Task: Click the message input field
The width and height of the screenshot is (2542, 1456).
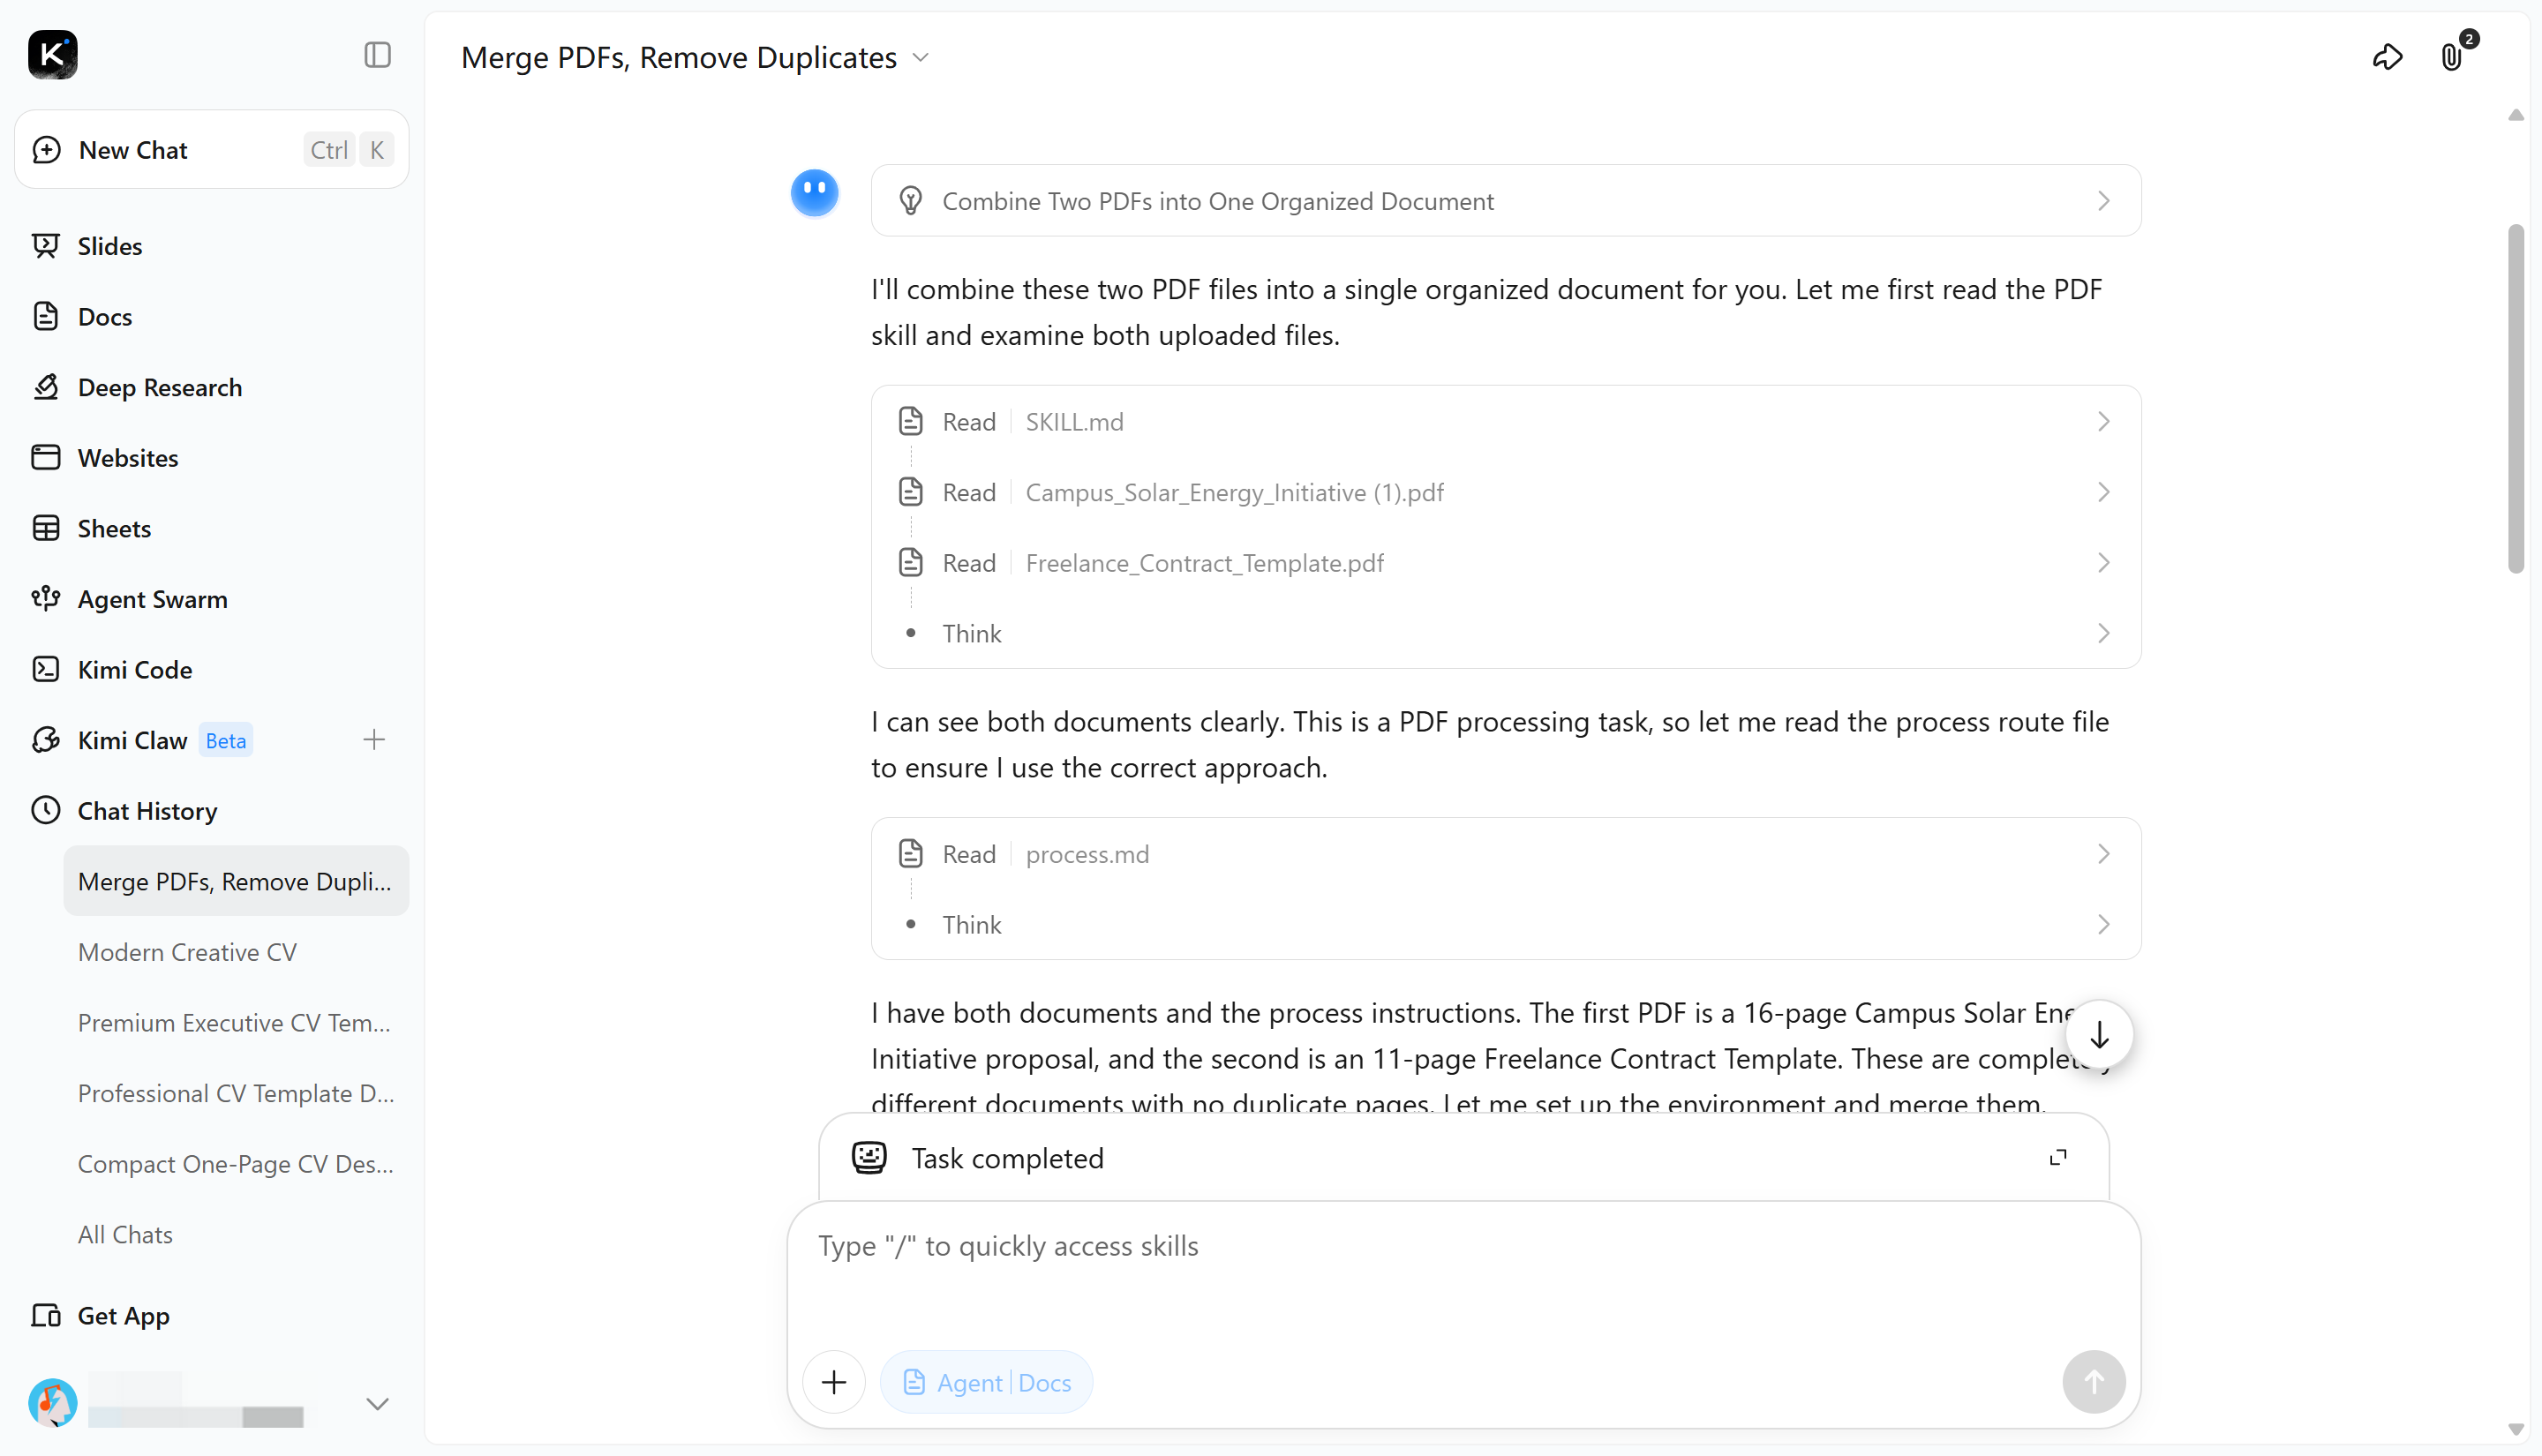Action: pyautogui.click(x=1463, y=1275)
